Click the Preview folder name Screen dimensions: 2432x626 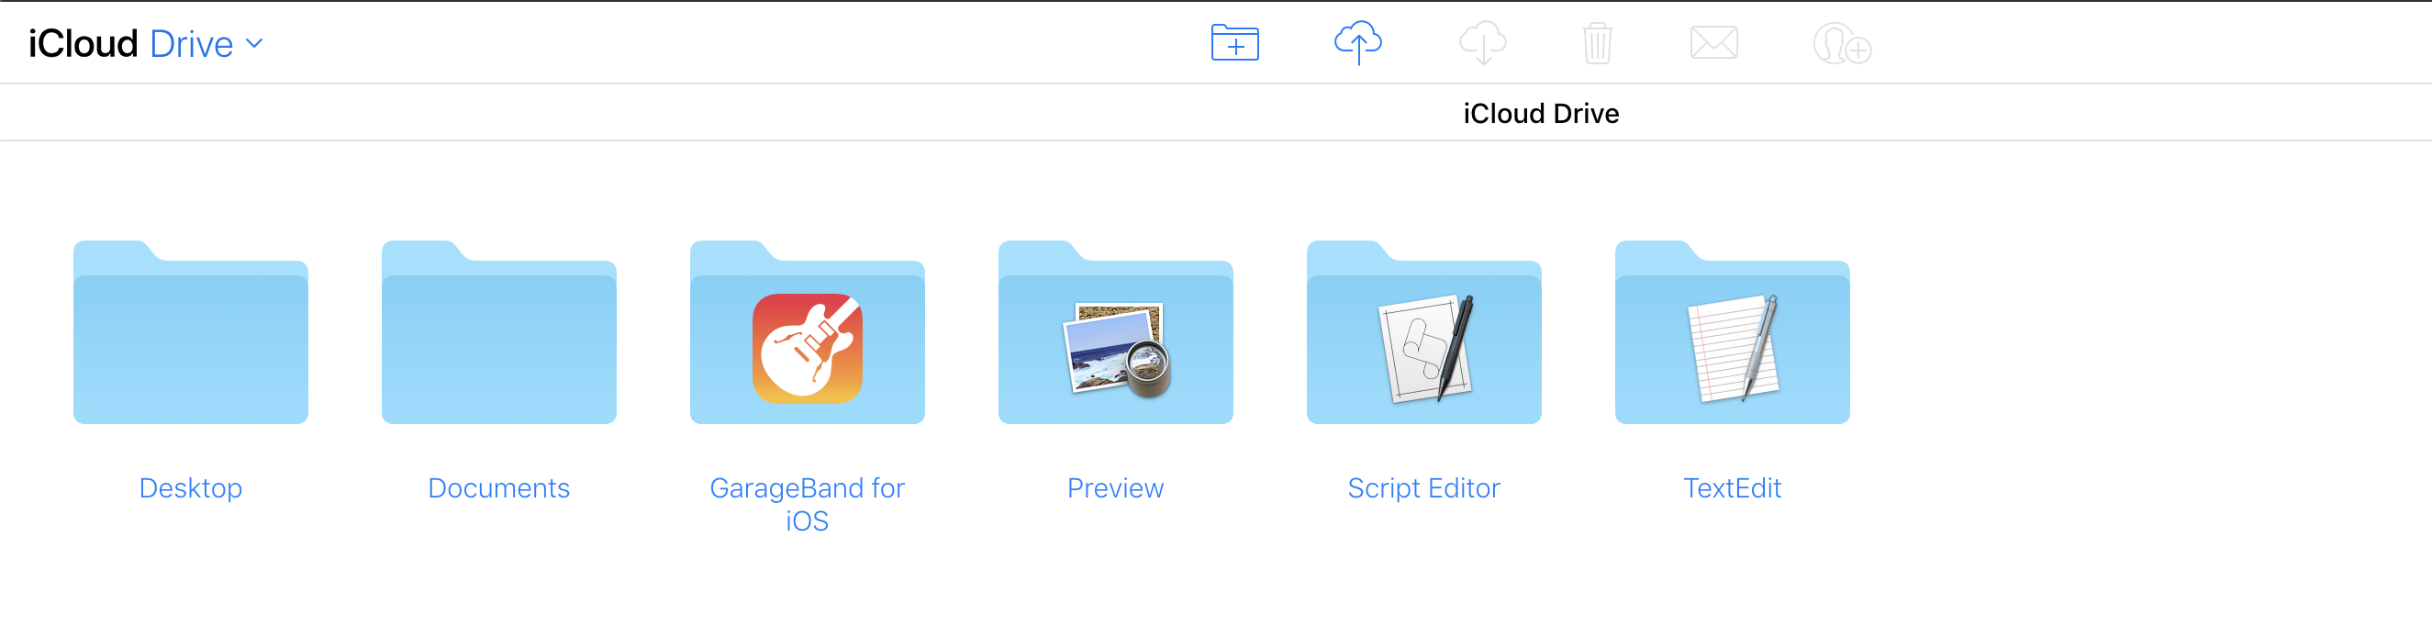point(1115,488)
